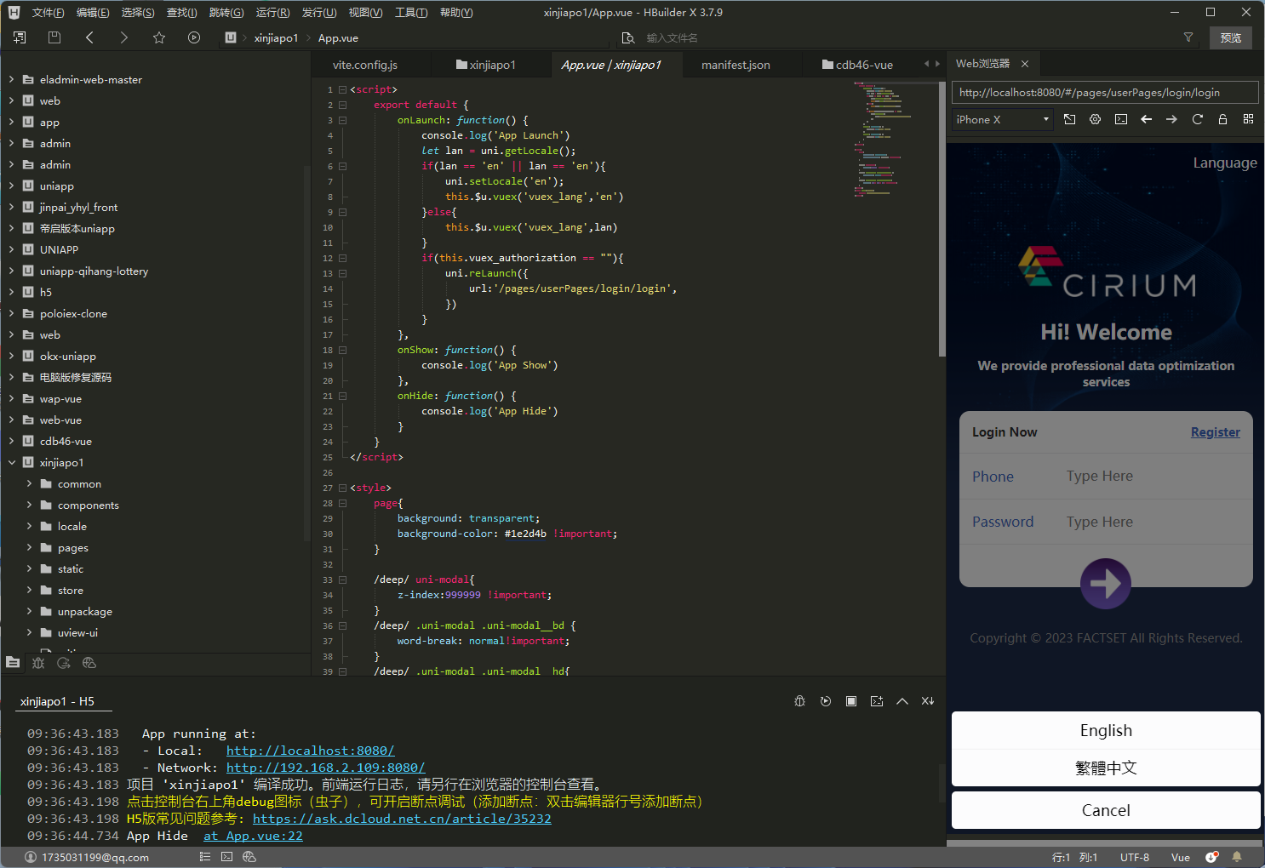
Task: Open the 文件(F) menu
Action: [x=48, y=13]
